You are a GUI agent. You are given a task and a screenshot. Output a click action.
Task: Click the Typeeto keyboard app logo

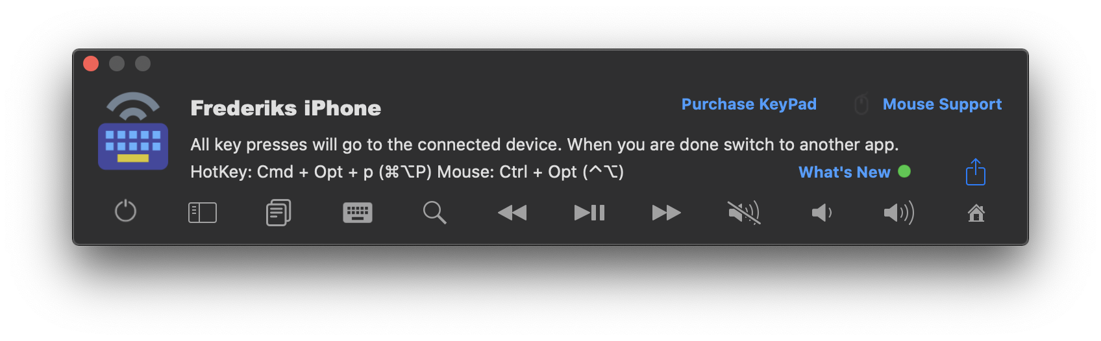(133, 131)
